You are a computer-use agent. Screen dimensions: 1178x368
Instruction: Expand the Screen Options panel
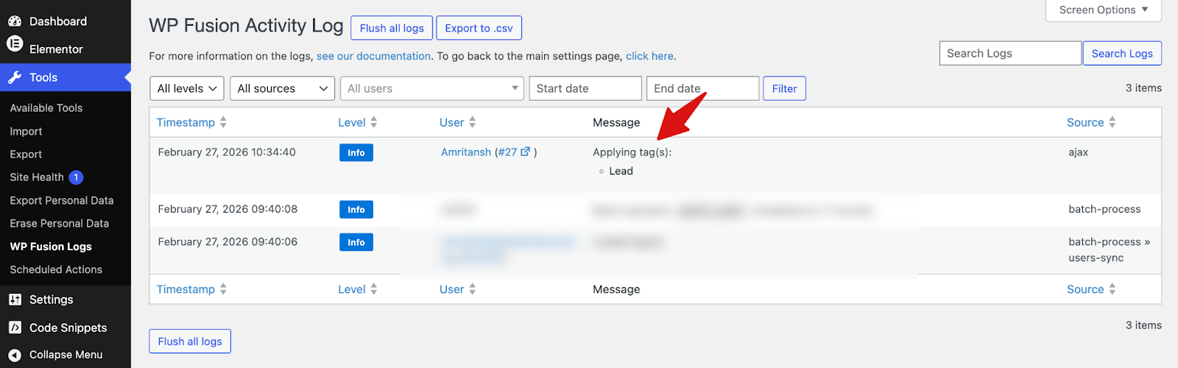point(1103,10)
